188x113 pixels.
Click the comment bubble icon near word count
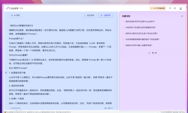click(105, 108)
